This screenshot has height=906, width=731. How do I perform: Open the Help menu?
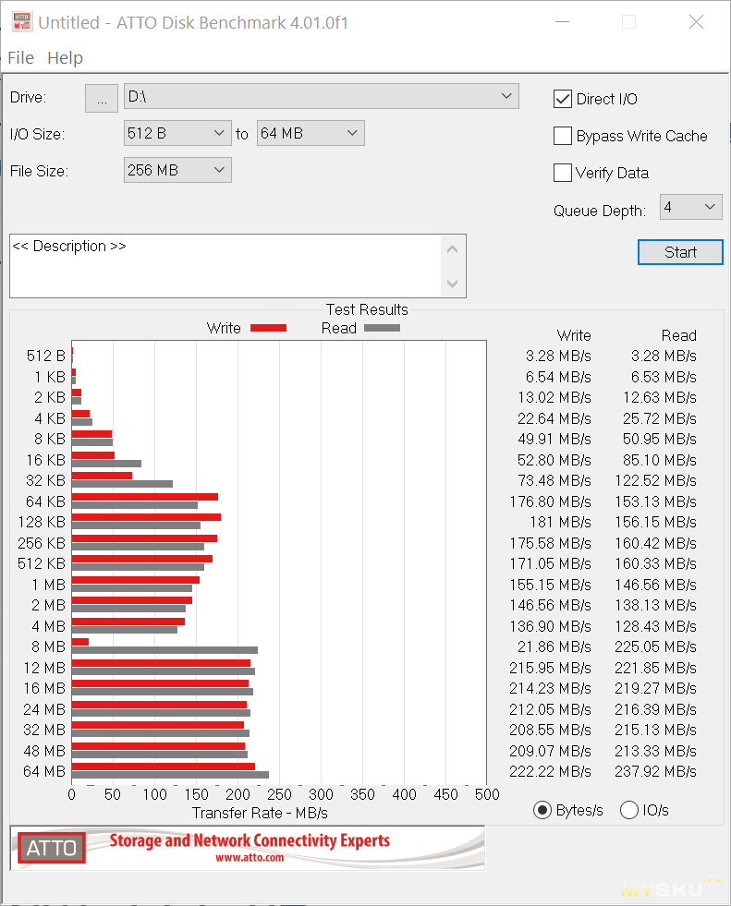tap(66, 58)
